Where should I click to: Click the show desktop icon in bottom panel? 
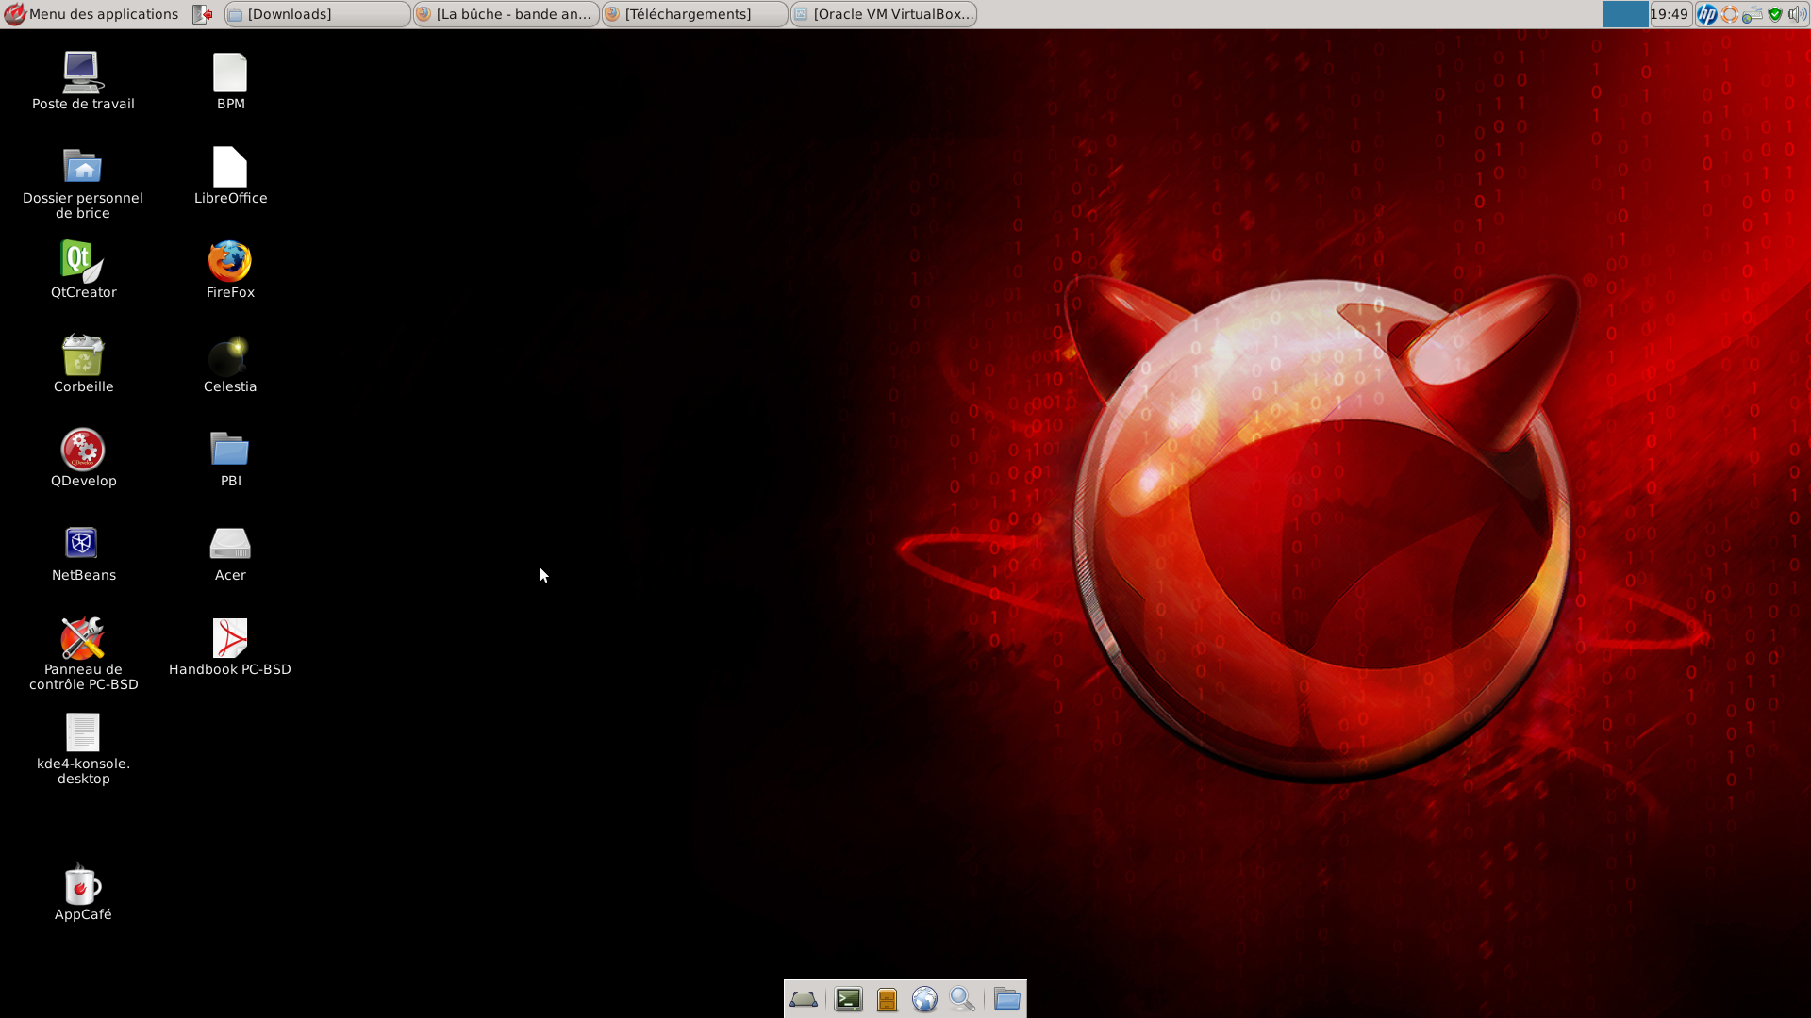[804, 999]
